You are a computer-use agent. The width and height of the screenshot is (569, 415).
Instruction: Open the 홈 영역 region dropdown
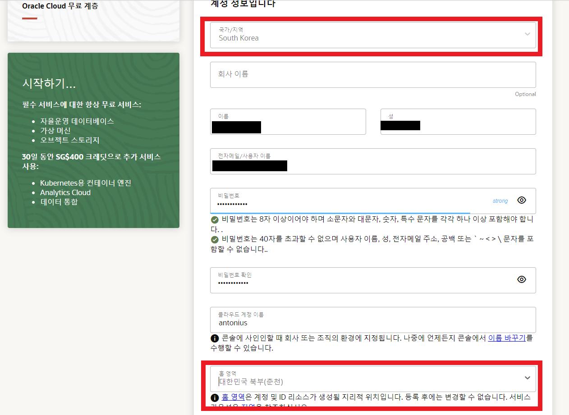(373, 379)
